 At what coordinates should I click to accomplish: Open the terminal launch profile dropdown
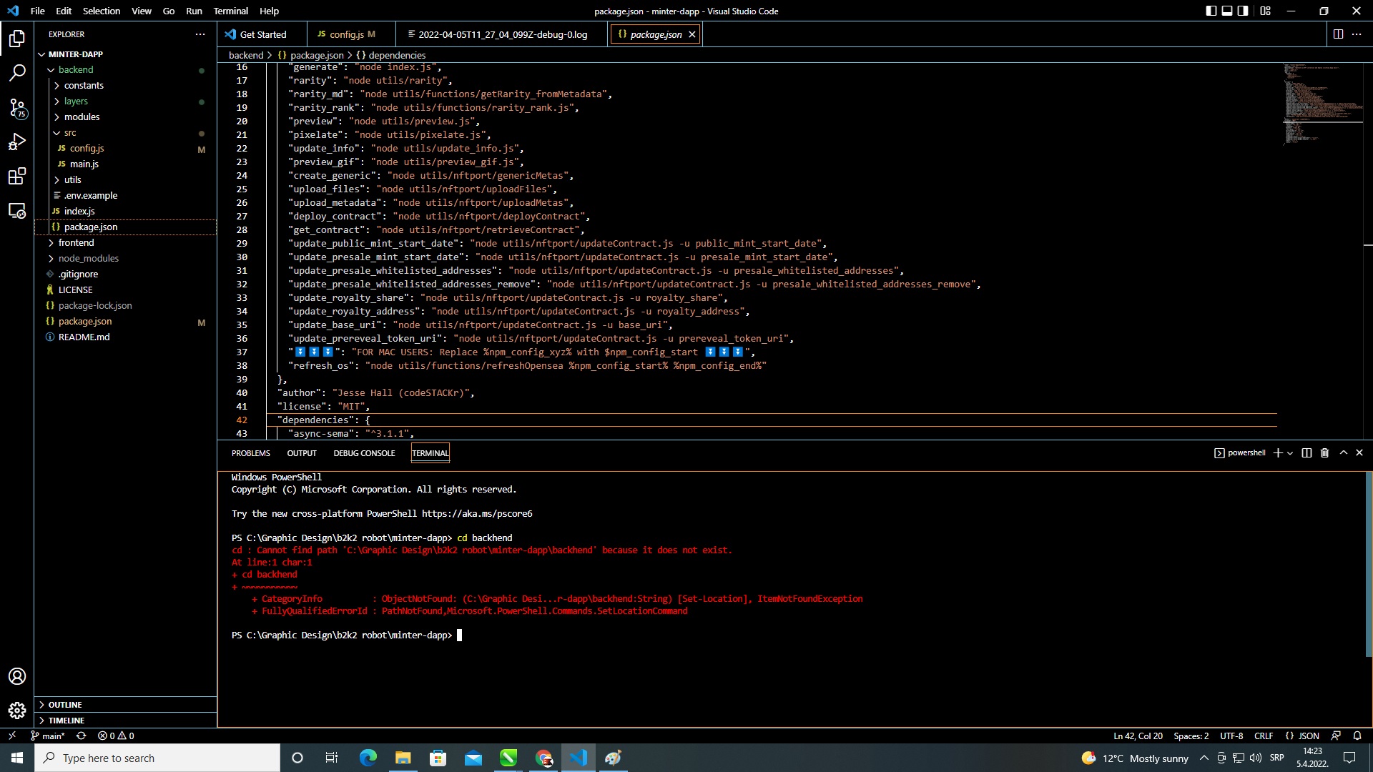click(x=1289, y=452)
